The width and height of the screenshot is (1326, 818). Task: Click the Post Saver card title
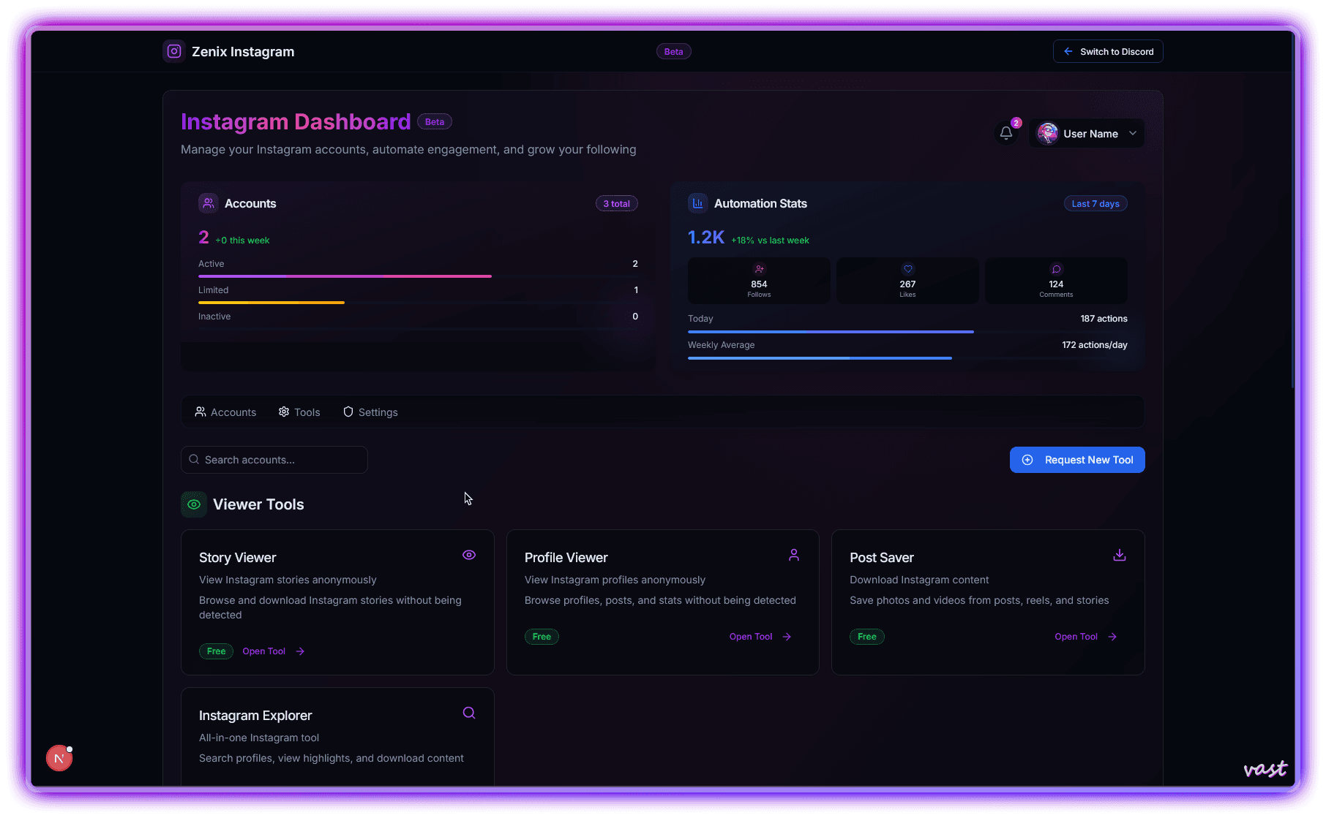[x=882, y=558]
